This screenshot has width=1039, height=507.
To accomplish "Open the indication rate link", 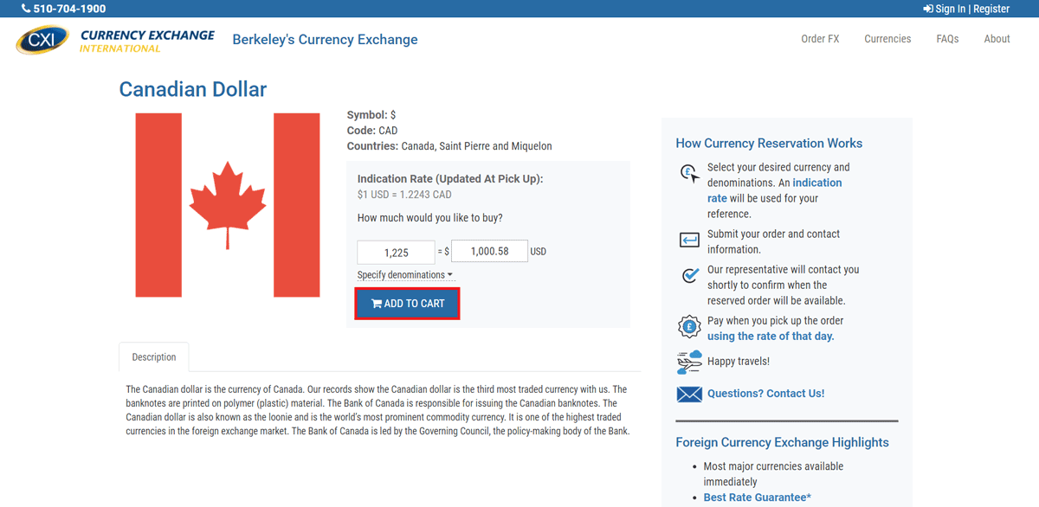I will click(774, 190).
